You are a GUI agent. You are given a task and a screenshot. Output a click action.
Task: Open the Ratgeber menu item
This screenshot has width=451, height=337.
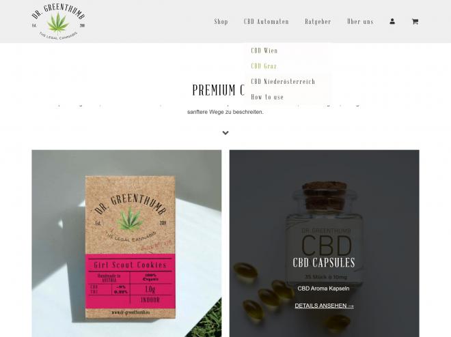pos(318,22)
